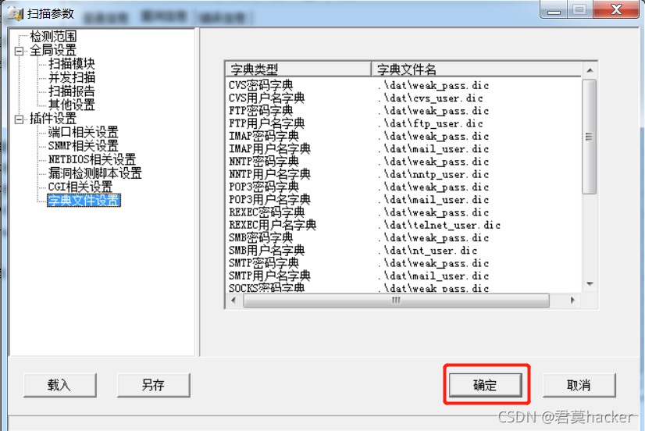The width and height of the screenshot is (645, 431).
Task: Select 字典文件设置 tree item
Action: (84, 201)
